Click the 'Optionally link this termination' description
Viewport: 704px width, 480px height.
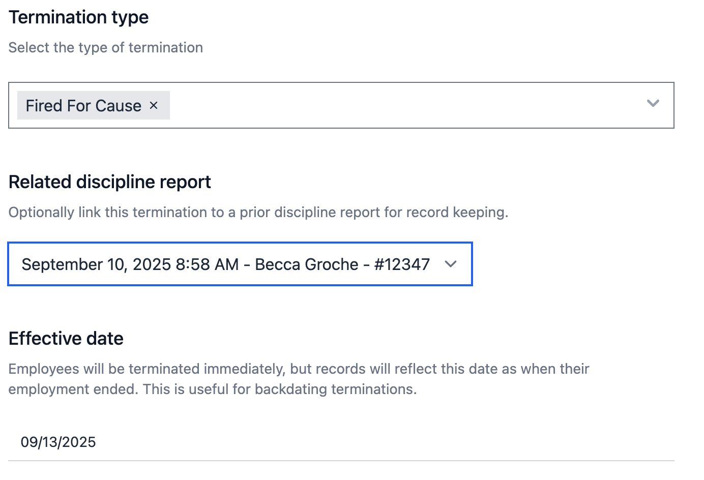258,213
